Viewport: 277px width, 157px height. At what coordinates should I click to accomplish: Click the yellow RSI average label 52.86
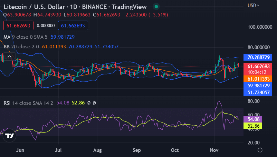click(253, 126)
